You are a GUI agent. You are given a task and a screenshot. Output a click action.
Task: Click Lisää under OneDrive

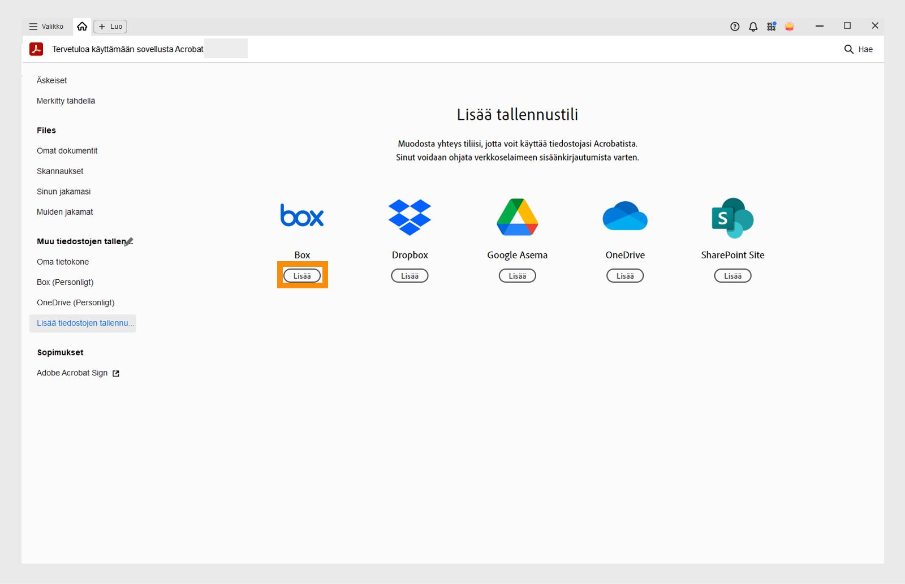point(625,276)
